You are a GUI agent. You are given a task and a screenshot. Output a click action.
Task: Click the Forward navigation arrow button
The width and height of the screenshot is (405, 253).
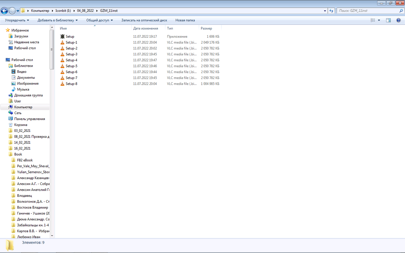12,11
